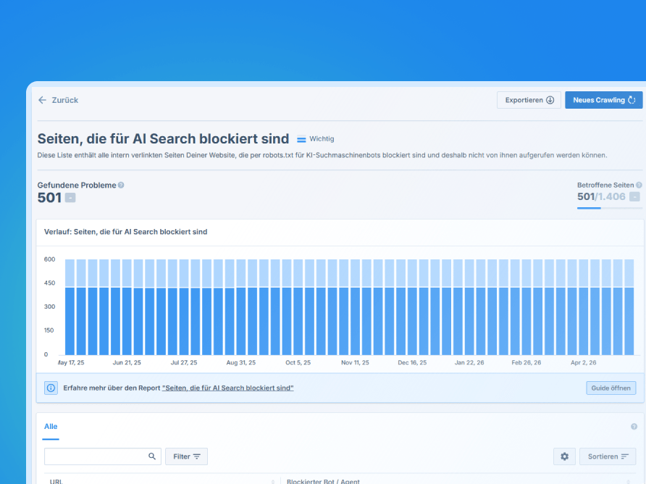
Task: Click the help icon beside the Alle tab row
Action: click(x=634, y=427)
